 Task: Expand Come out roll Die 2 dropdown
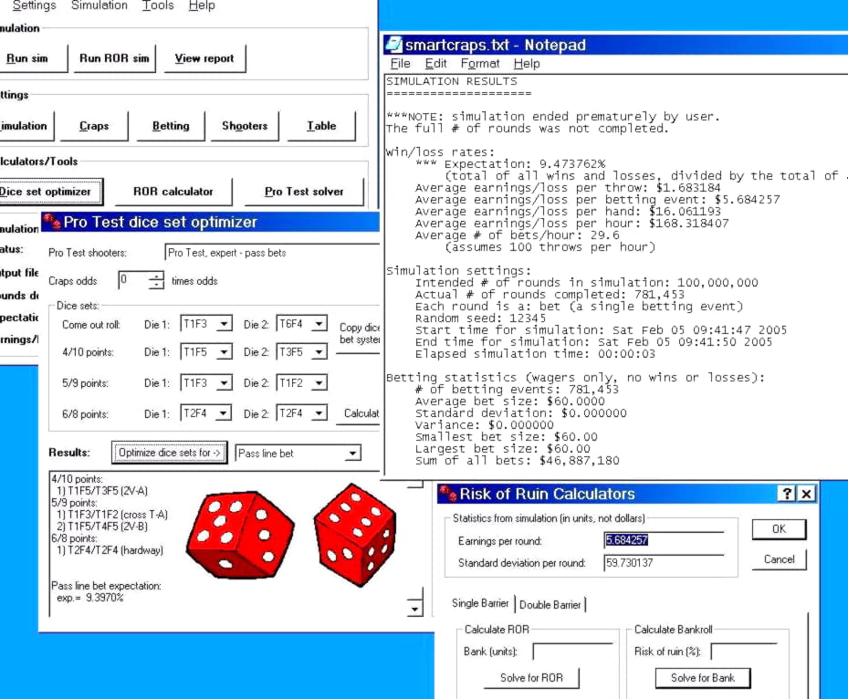pyautogui.click(x=319, y=324)
